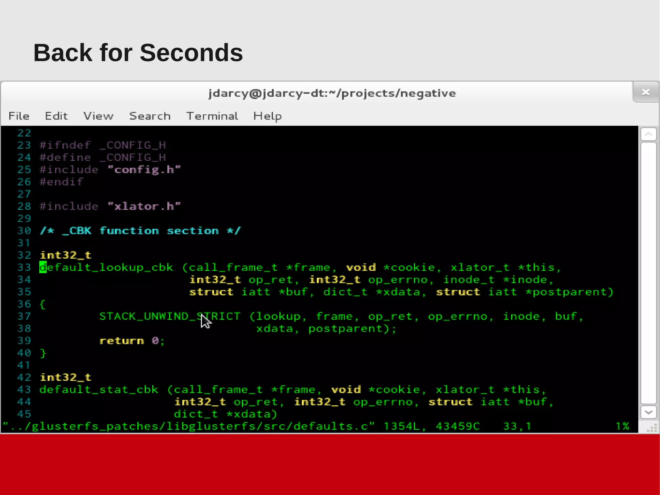Click the defaults.c file path status line
660x495 pixels.
[189, 427]
